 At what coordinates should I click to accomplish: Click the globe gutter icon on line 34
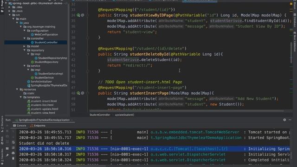(83, 15)
